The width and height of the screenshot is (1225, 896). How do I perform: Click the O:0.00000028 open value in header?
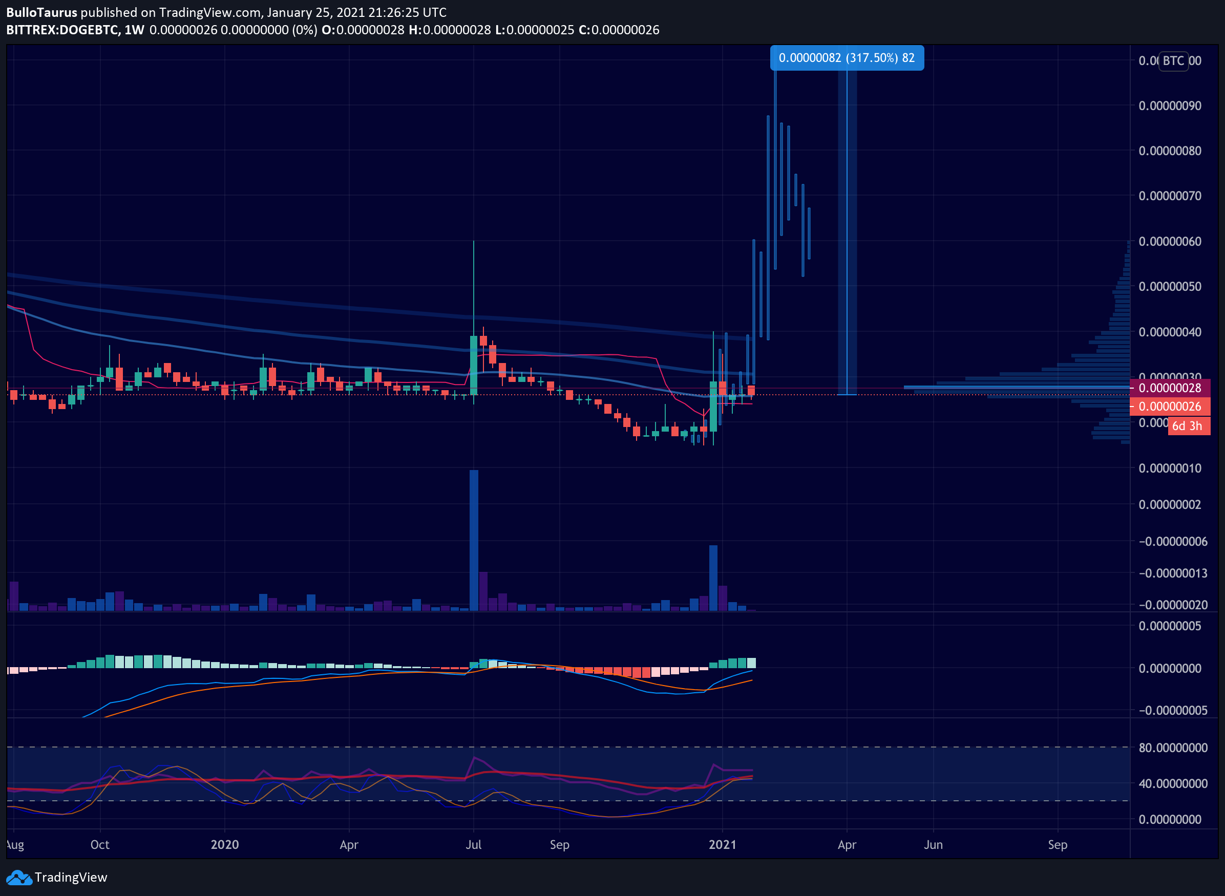(363, 30)
